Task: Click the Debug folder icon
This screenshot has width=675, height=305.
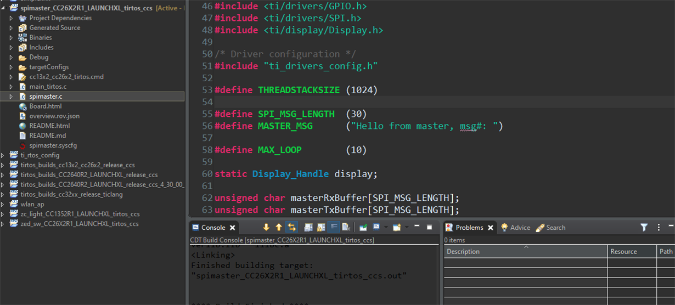Action: coord(22,58)
